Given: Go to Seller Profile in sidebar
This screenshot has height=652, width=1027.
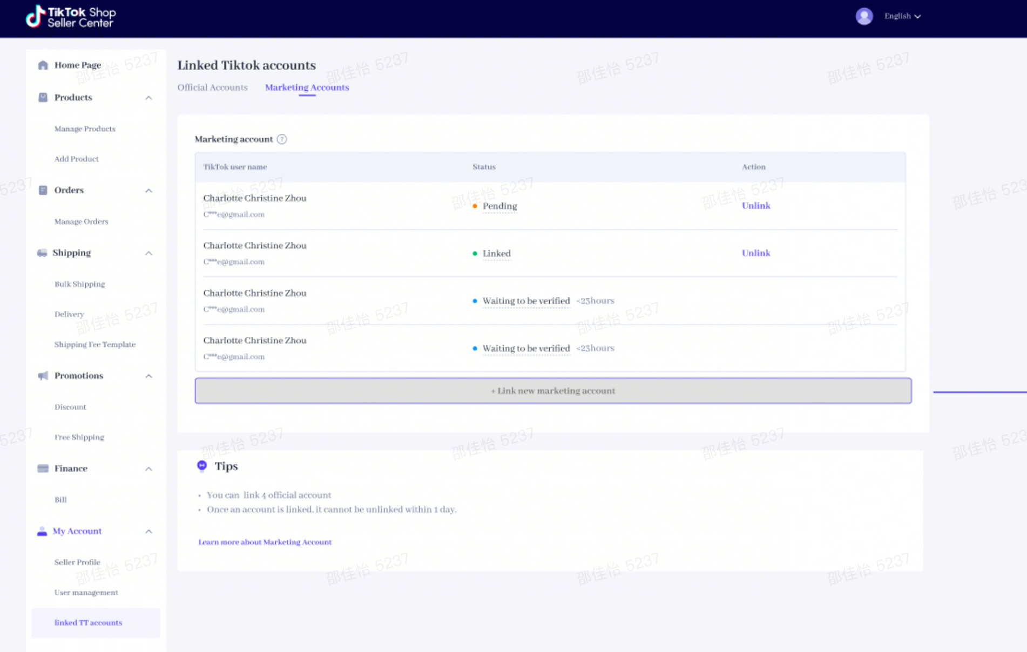Looking at the screenshot, I should point(77,562).
